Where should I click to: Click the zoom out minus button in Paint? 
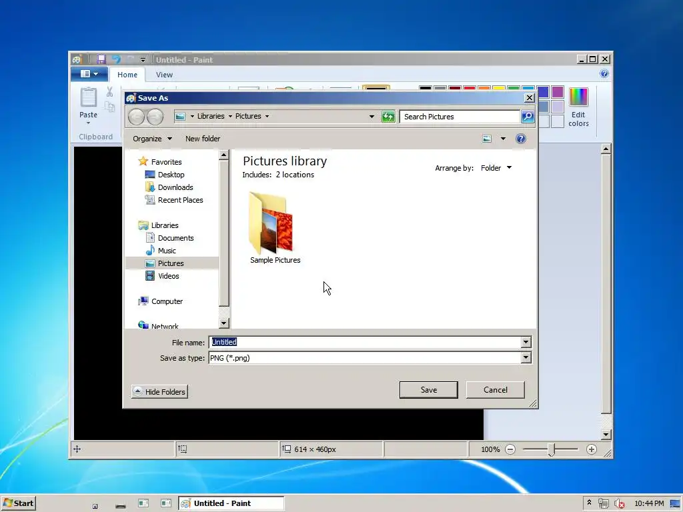tap(510, 449)
